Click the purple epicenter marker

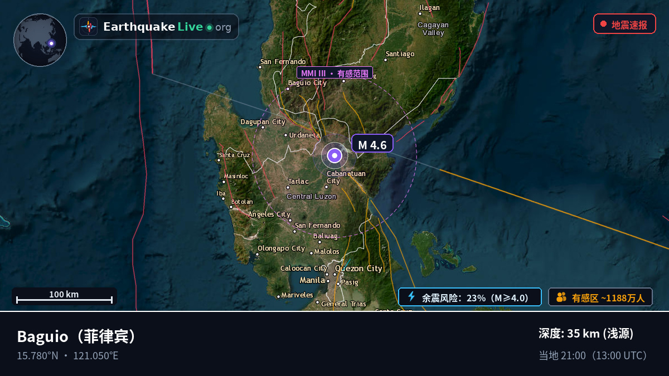click(x=334, y=156)
